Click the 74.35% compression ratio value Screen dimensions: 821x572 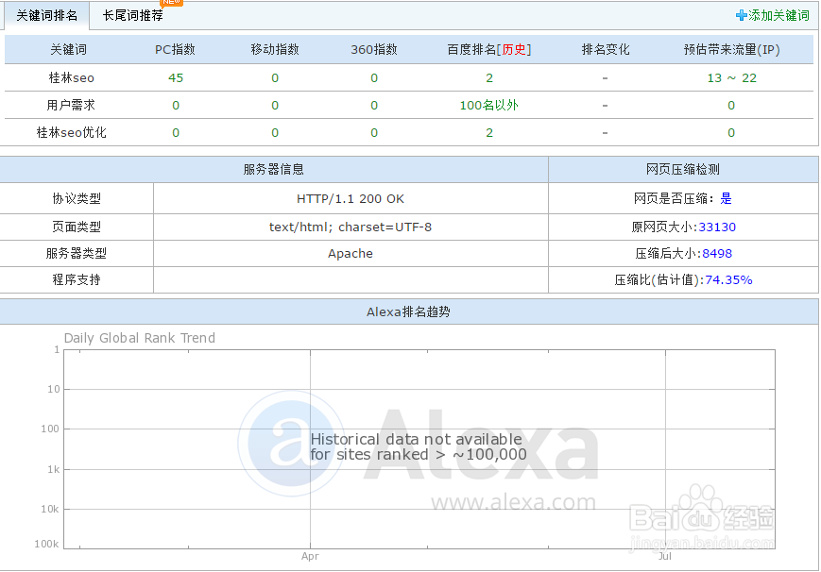[728, 280]
